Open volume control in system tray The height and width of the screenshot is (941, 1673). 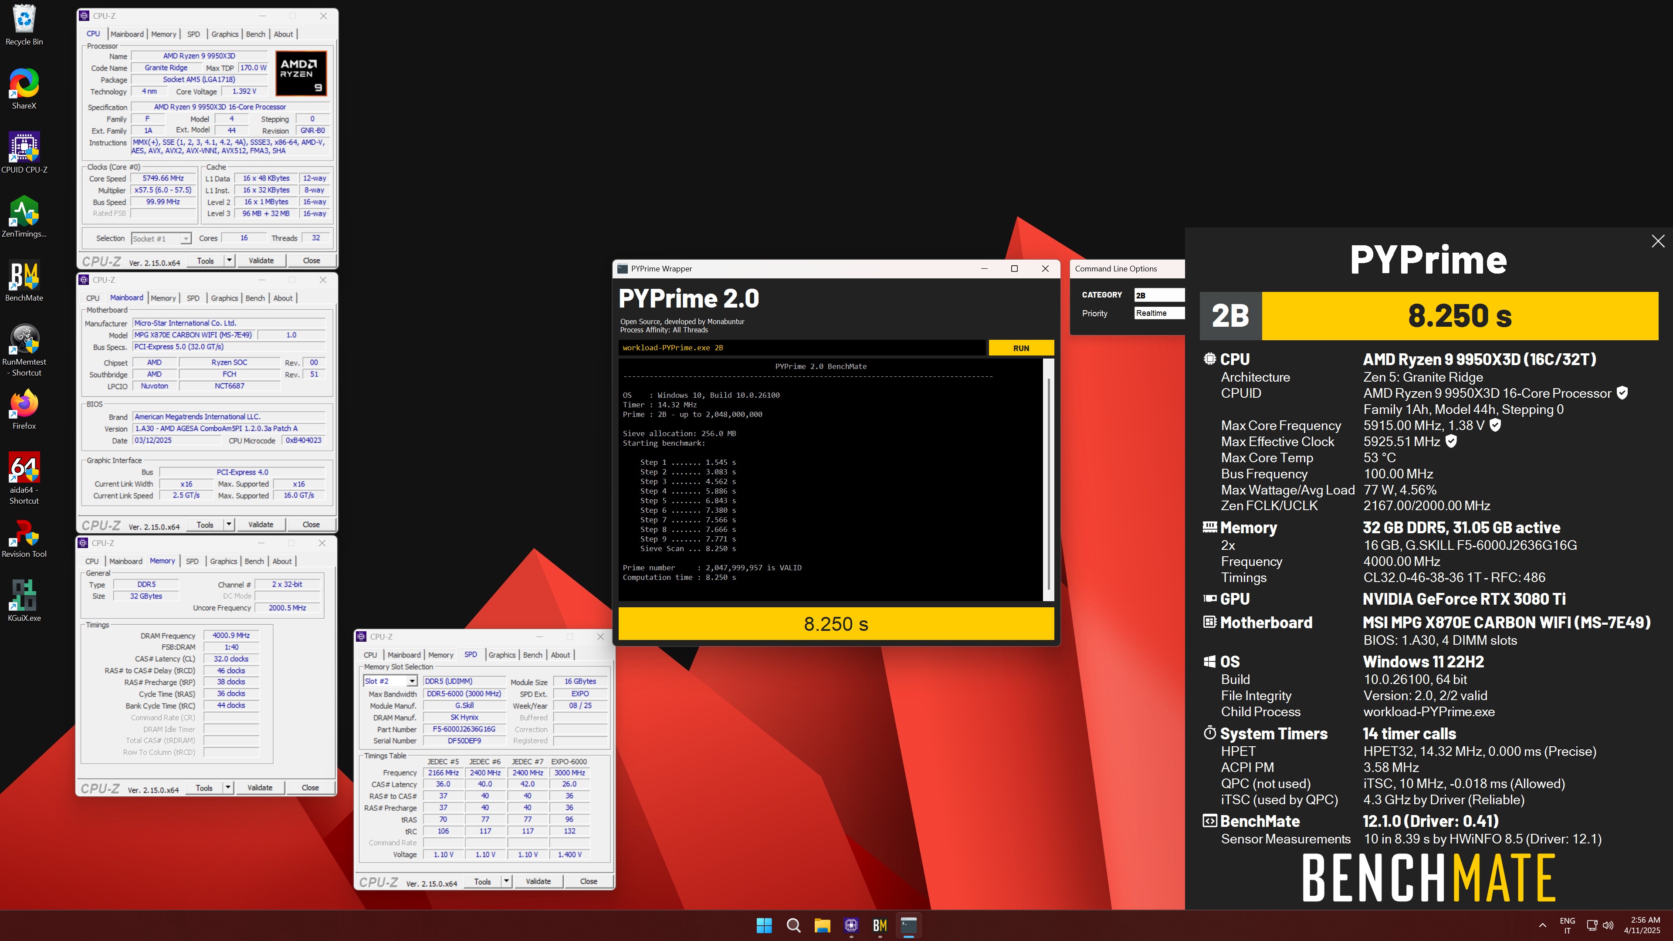pos(1609,925)
